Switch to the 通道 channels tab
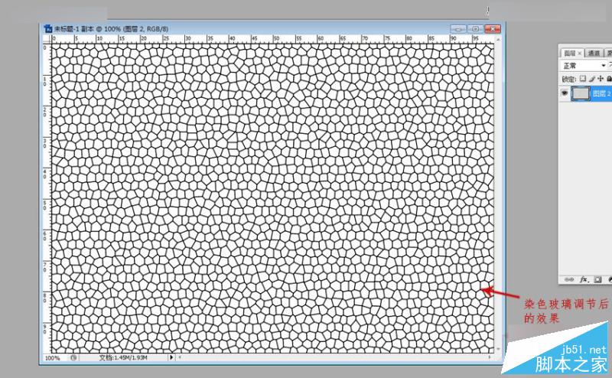Image resolution: width=612 pixels, height=378 pixels. click(x=594, y=53)
